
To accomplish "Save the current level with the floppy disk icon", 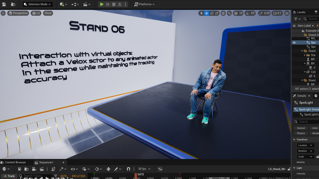I will tap(4, 4).
